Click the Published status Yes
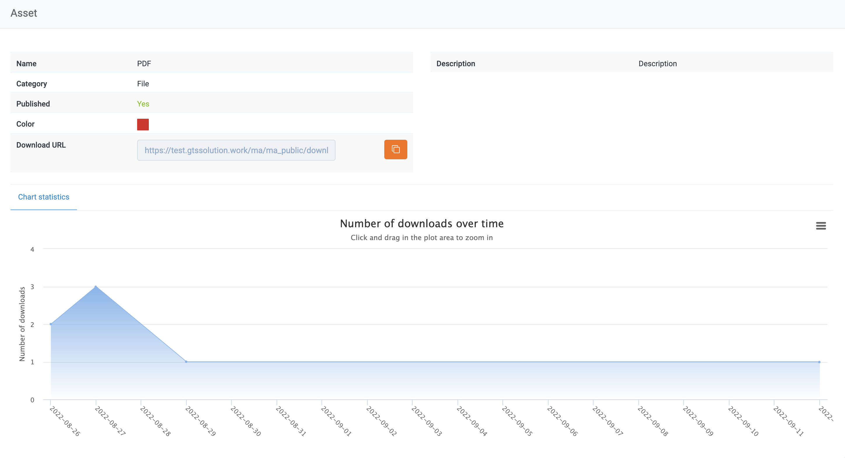The width and height of the screenshot is (845, 458). pyautogui.click(x=143, y=104)
